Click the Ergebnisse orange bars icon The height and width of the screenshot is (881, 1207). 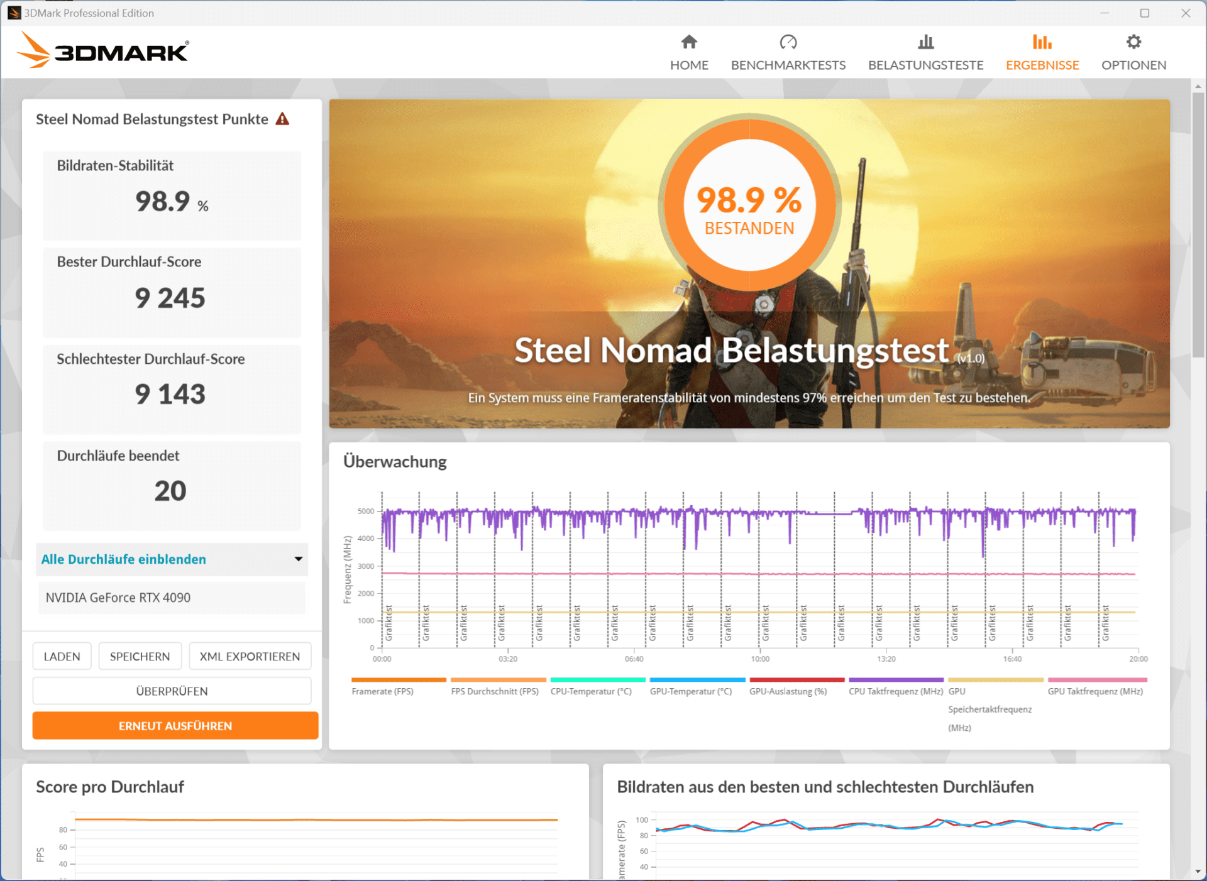point(1042,42)
